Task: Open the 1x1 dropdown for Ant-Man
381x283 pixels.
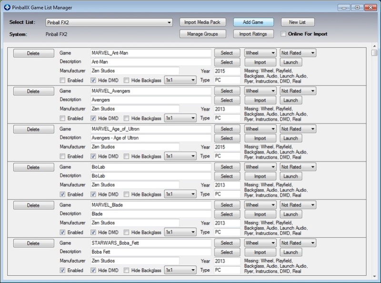Action: point(180,80)
